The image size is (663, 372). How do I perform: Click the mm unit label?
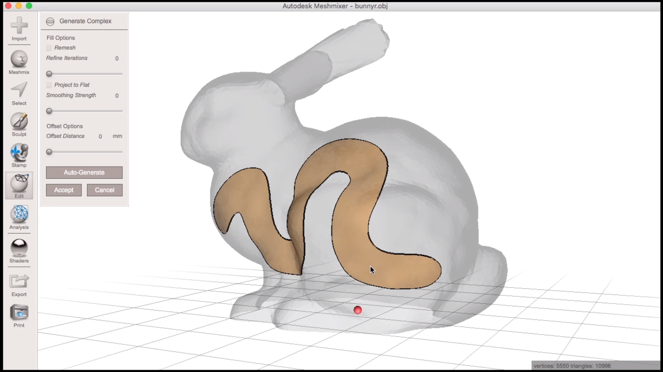tap(117, 136)
